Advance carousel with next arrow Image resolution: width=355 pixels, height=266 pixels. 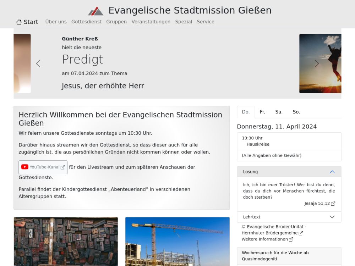[317, 63]
